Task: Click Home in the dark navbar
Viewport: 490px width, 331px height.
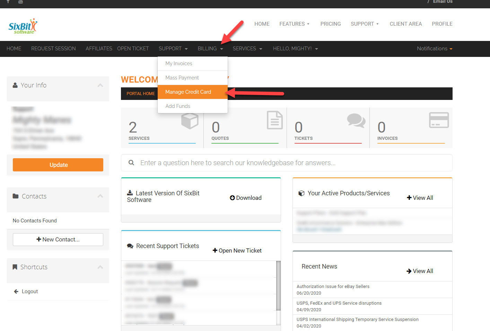Action: tap(14, 49)
